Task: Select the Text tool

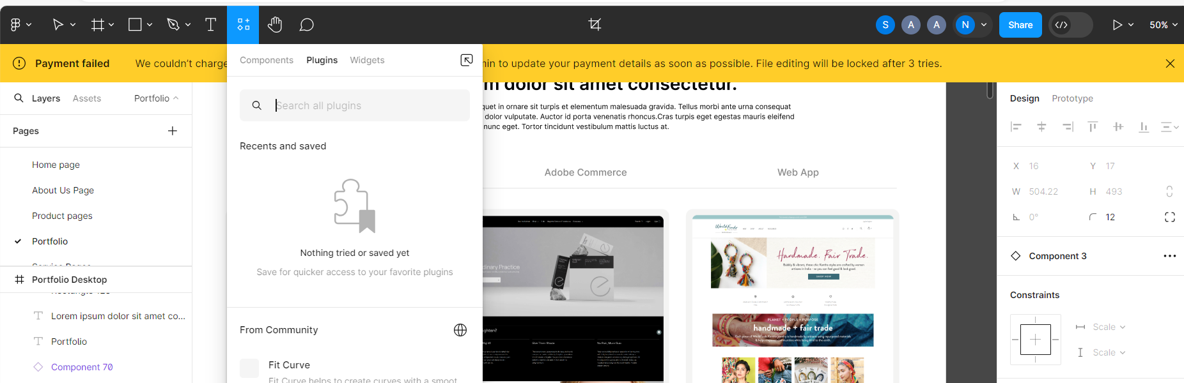Action: [x=210, y=25]
